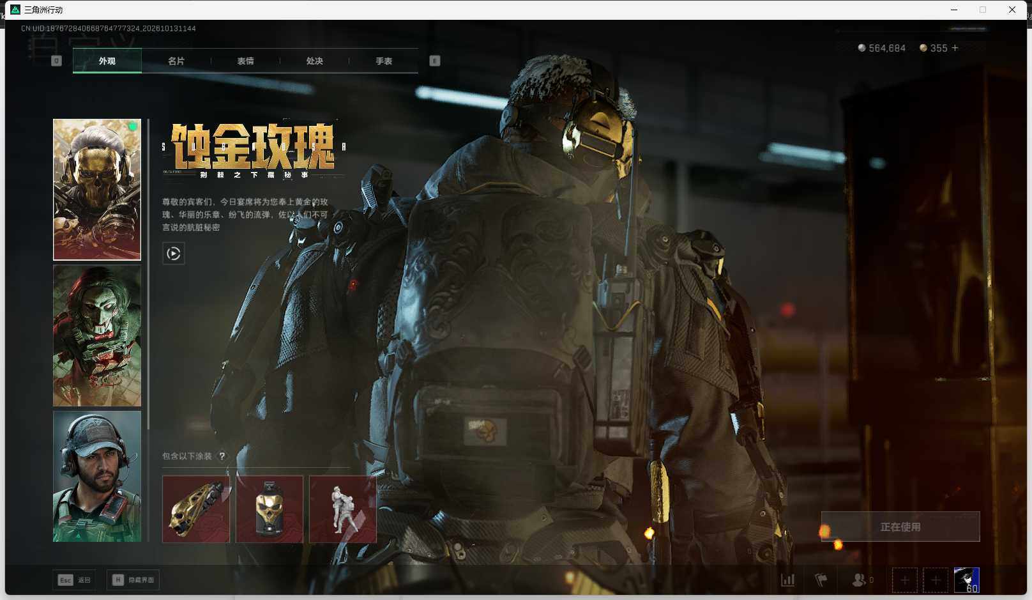This screenshot has width=1032, height=600.
Task: Go to the 处决 tab
Action: point(314,61)
